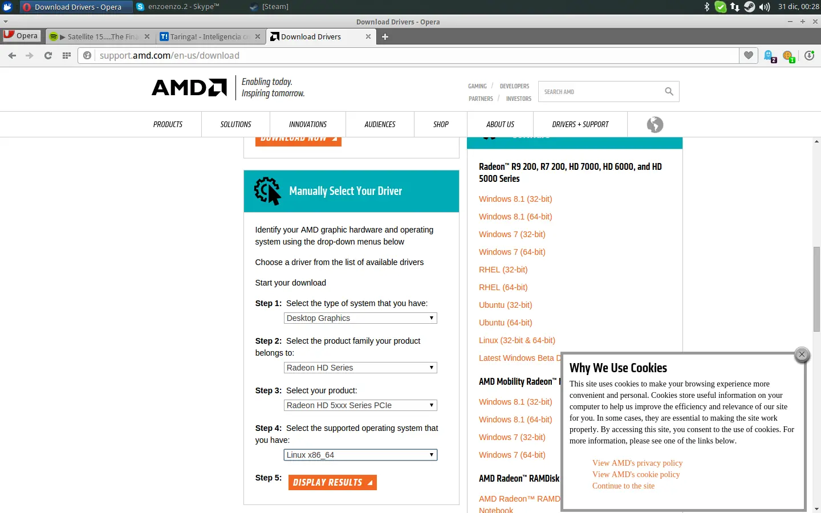
Task: Click Continue to the site link
Action: click(x=623, y=486)
